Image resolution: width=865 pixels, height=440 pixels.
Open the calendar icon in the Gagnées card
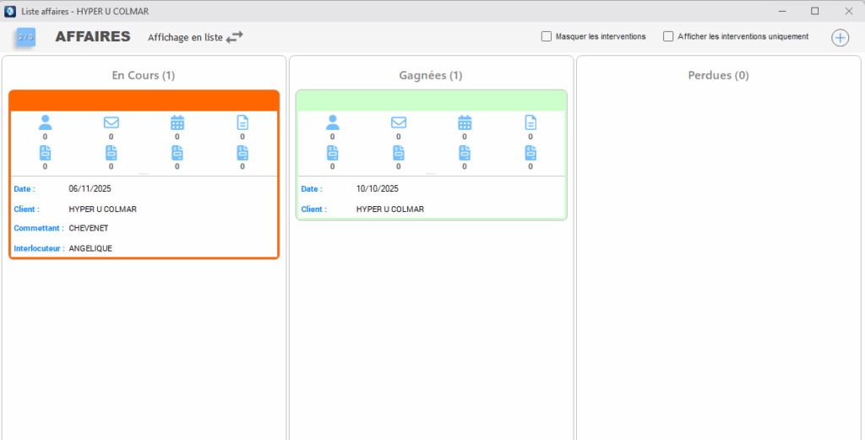(x=465, y=122)
